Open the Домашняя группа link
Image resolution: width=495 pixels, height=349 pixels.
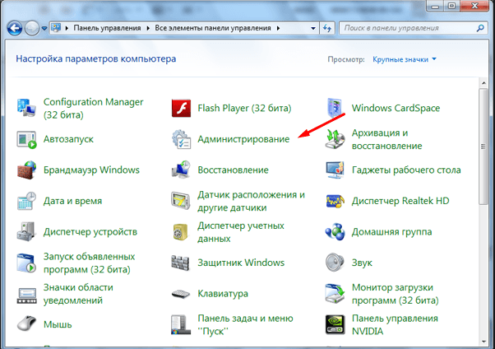[391, 232]
